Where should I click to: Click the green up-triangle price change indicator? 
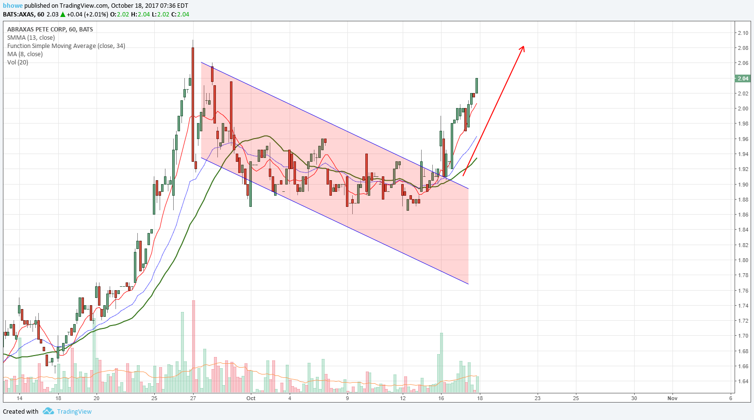click(63, 15)
